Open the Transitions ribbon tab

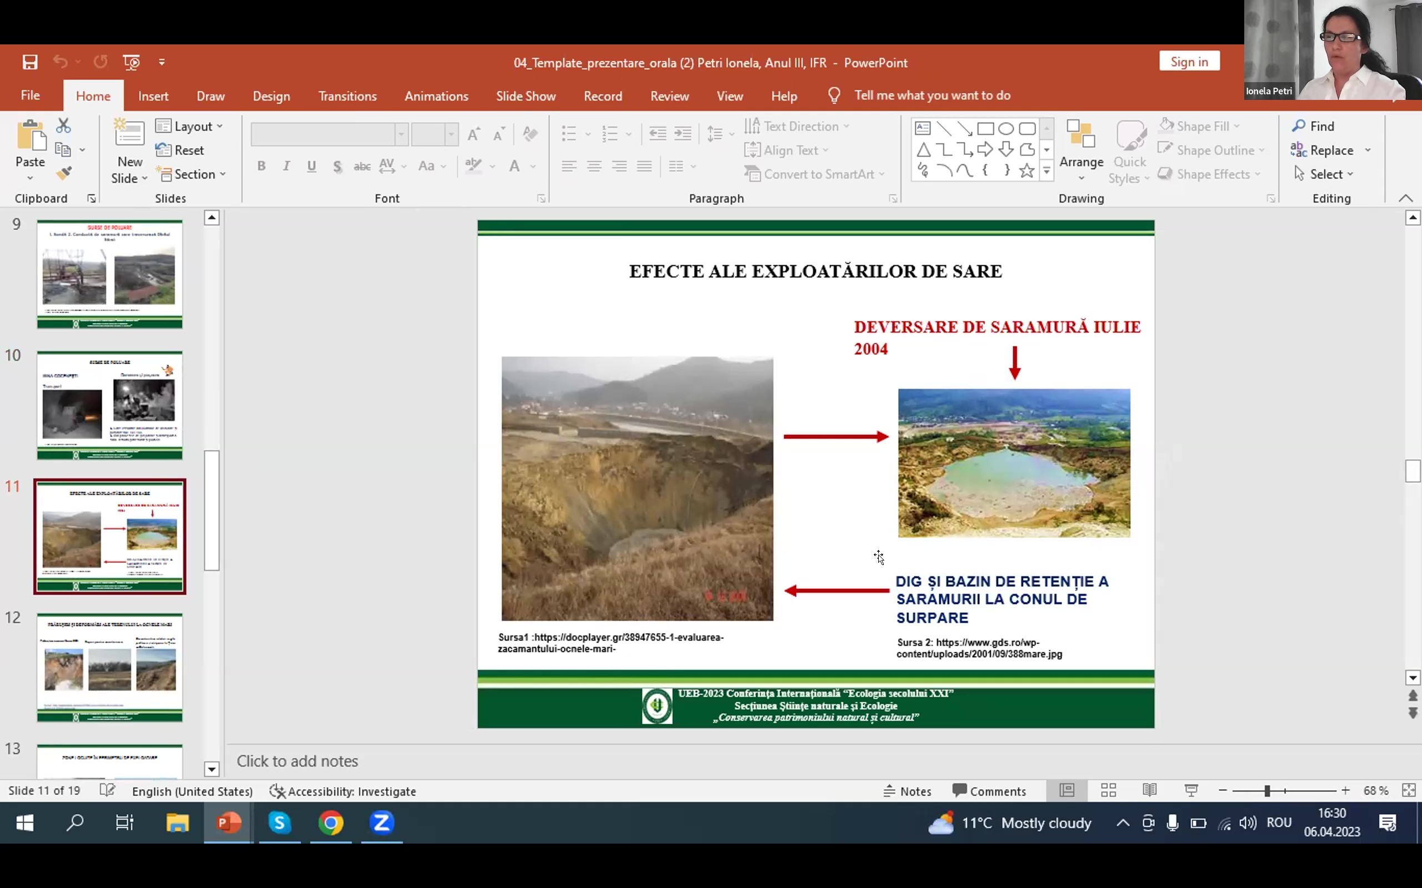(347, 97)
